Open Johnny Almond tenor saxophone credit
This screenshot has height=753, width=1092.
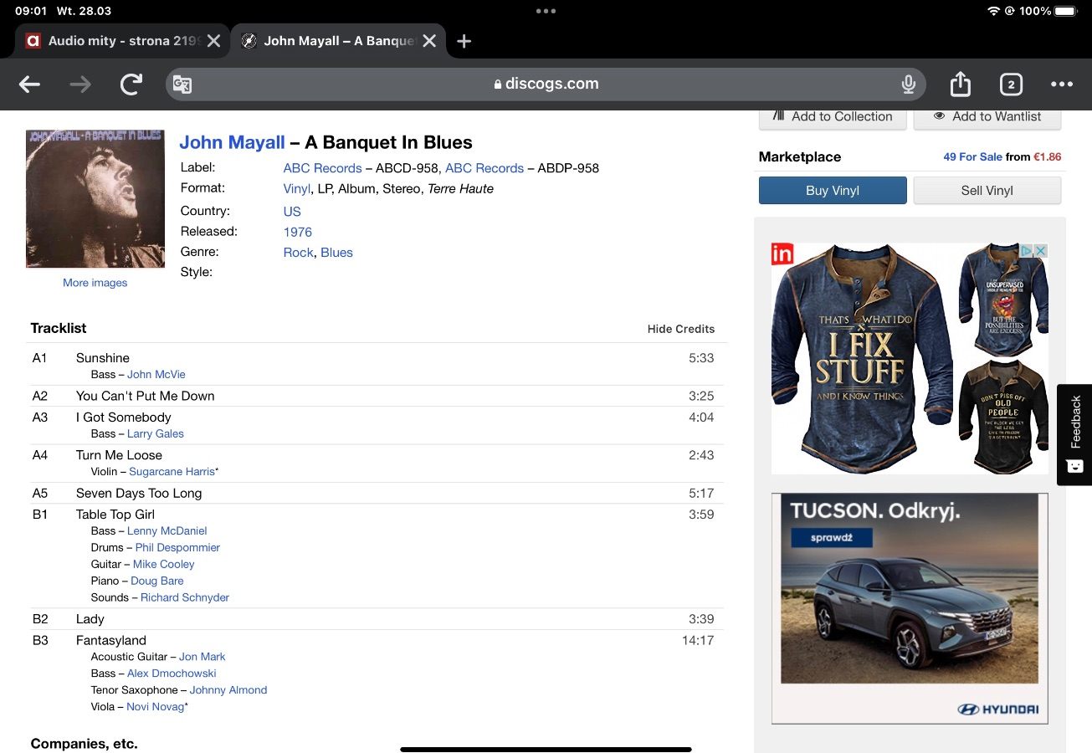(x=228, y=691)
